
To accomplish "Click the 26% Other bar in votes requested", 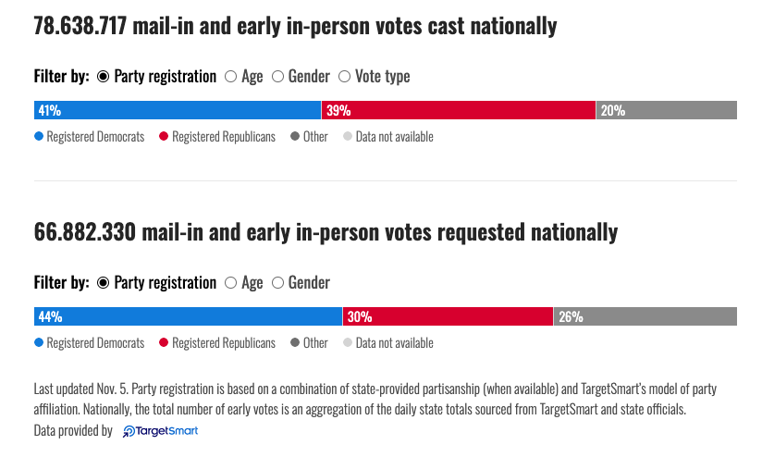I will point(645,316).
